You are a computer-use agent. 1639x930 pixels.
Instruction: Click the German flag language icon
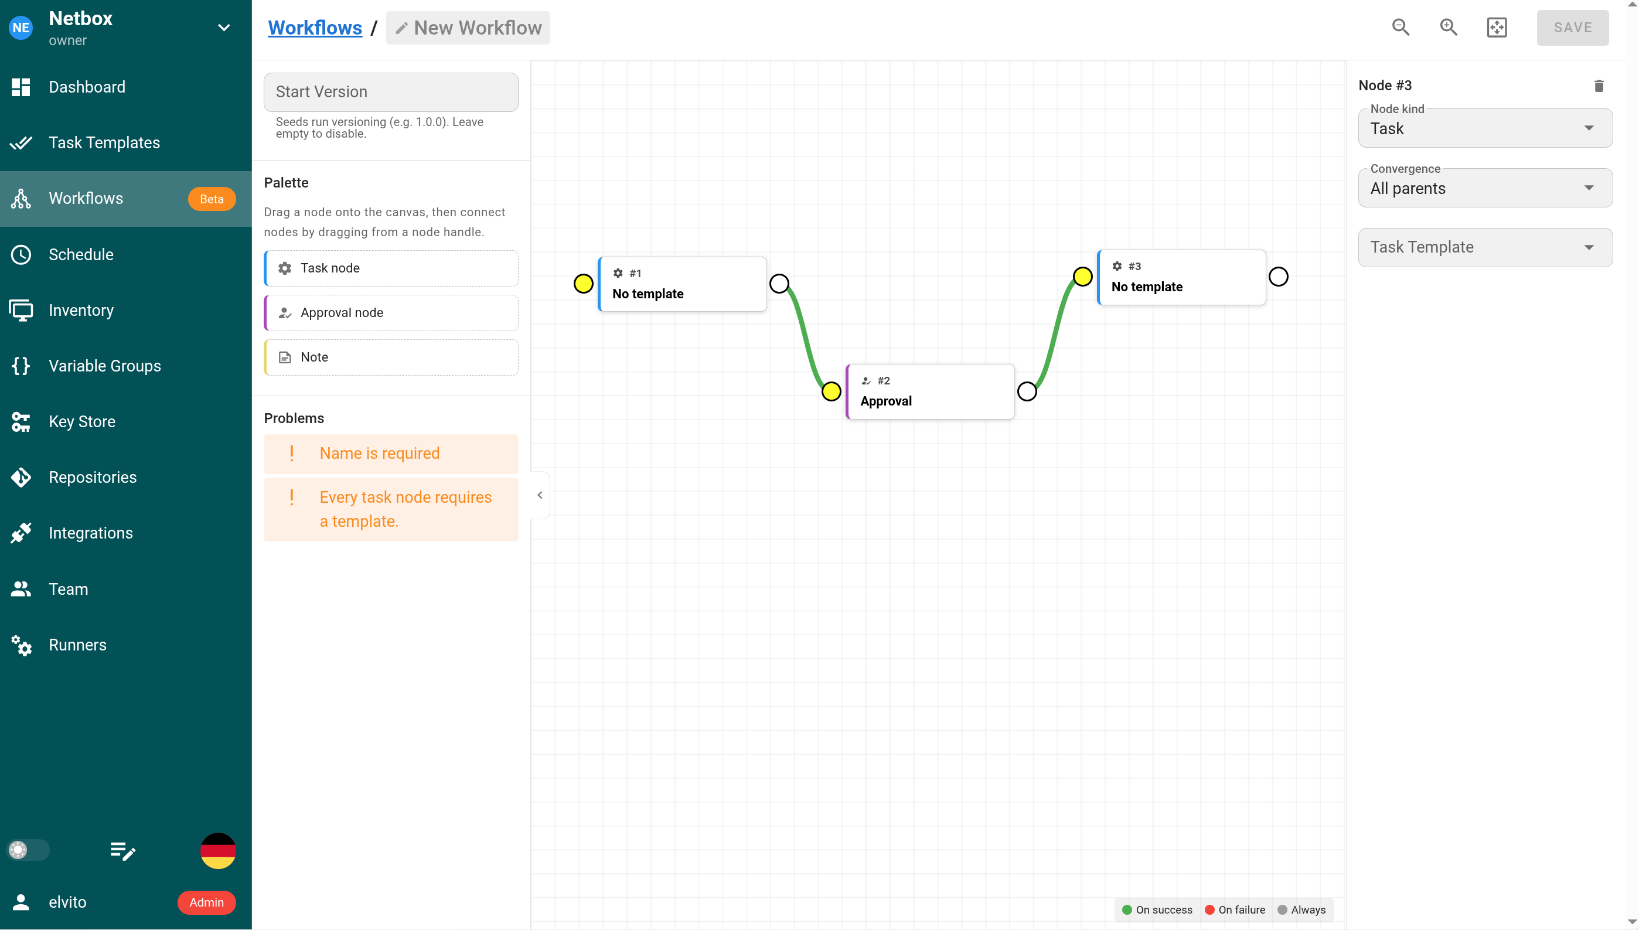(x=218, y=850)
